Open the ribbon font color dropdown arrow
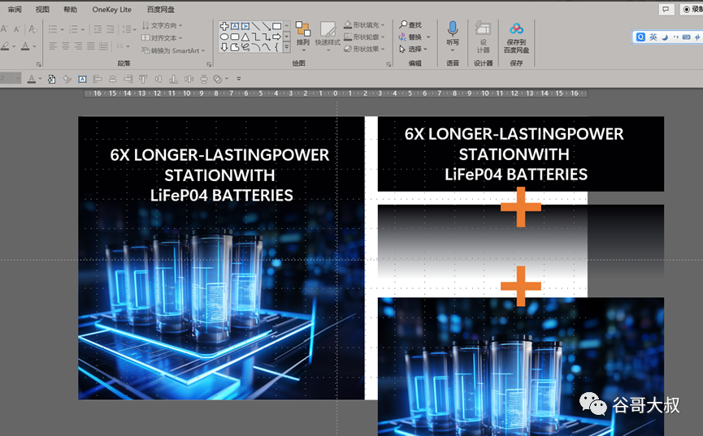 [x=34, y=46]
